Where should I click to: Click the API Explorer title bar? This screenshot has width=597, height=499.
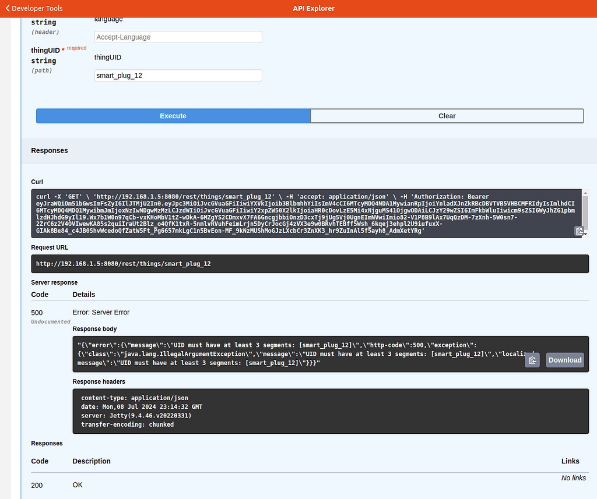pyautogui.click(x=314, y=8)
